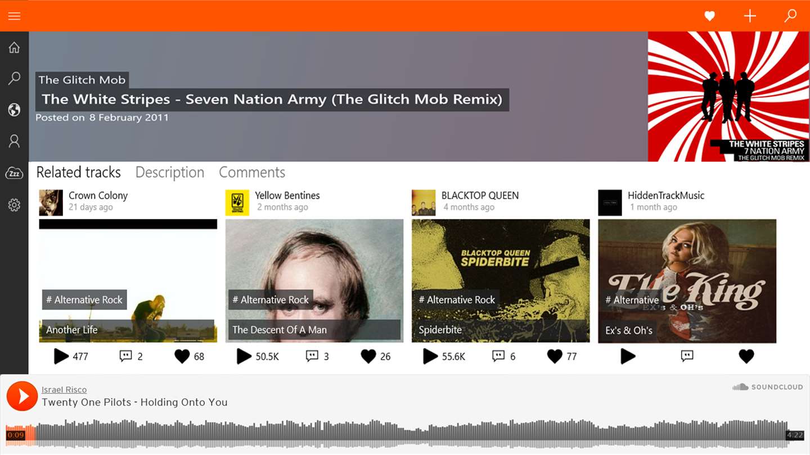Open the sleep timer Zzz icon
Viewport: 810px width, 455px height.
(14, 173)
